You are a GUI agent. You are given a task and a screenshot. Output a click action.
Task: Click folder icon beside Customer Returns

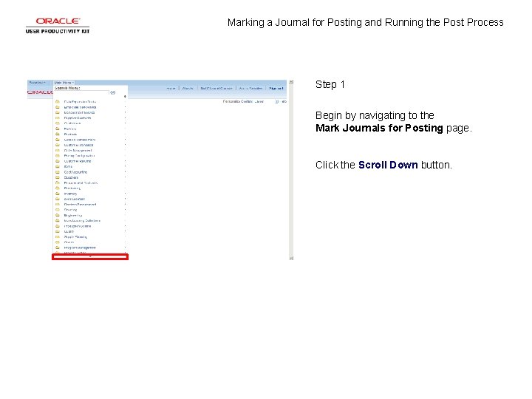point(58,161)
